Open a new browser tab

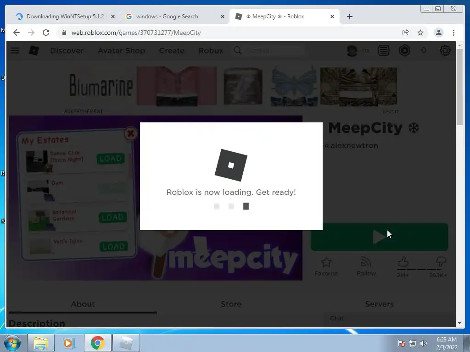349,16
